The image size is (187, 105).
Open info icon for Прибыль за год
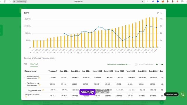pyautogui.click(x=39, y=85)
